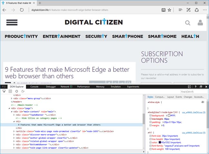
Task: Open new browser tab plus
Action: (x=40, y=3)
